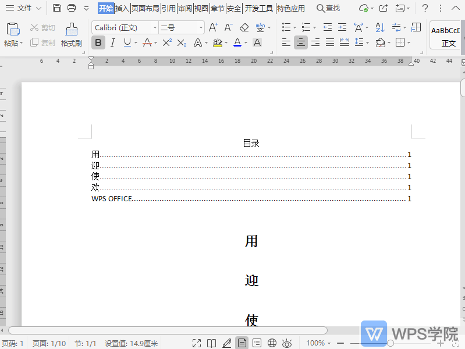This screenshot has height=349, width=465.
Task: Select the 正文 style box
Action: (445, 35)
